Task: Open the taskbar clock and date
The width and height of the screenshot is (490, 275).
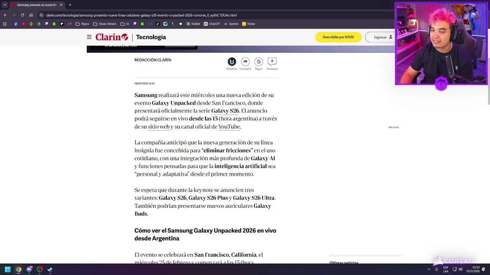Action: click(x=473, y=269)
